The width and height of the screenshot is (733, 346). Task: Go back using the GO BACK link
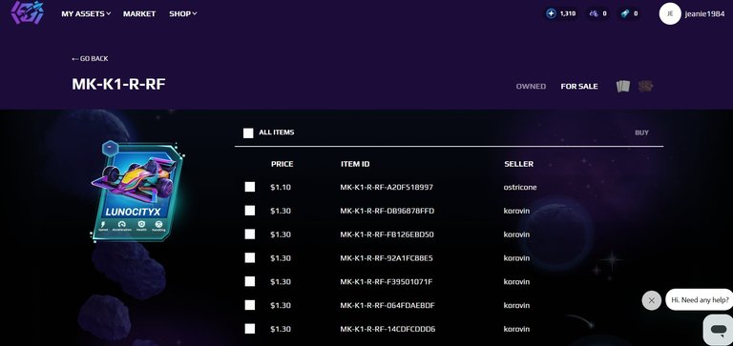pos(90,58)
